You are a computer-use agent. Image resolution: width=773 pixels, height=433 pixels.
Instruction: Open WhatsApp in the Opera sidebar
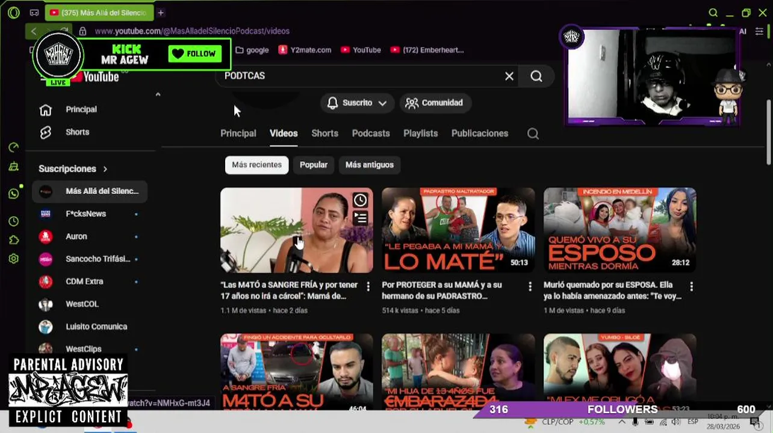tap(14, 194)
